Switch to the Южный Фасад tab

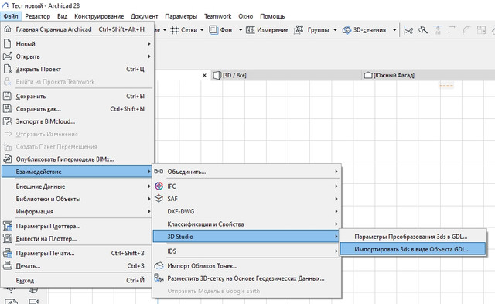pos(428,76)
